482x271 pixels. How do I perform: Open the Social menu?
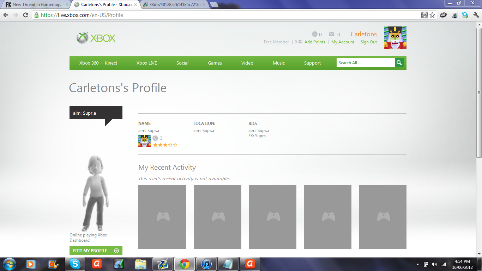click(x=182, y=63)
